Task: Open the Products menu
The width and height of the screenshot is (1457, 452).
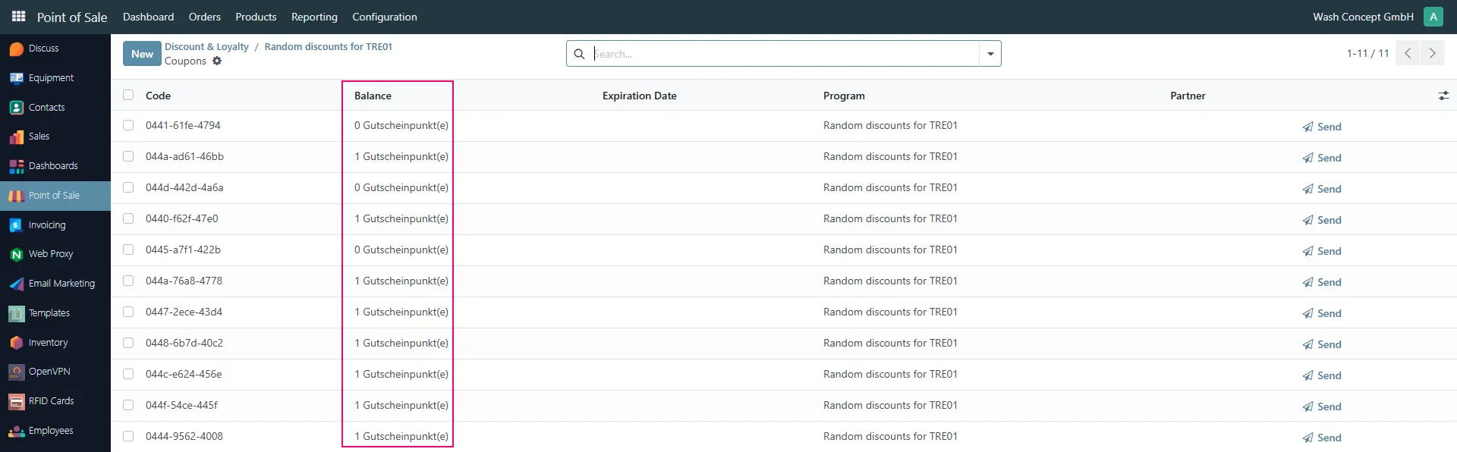Action: [x=256, y=17]
